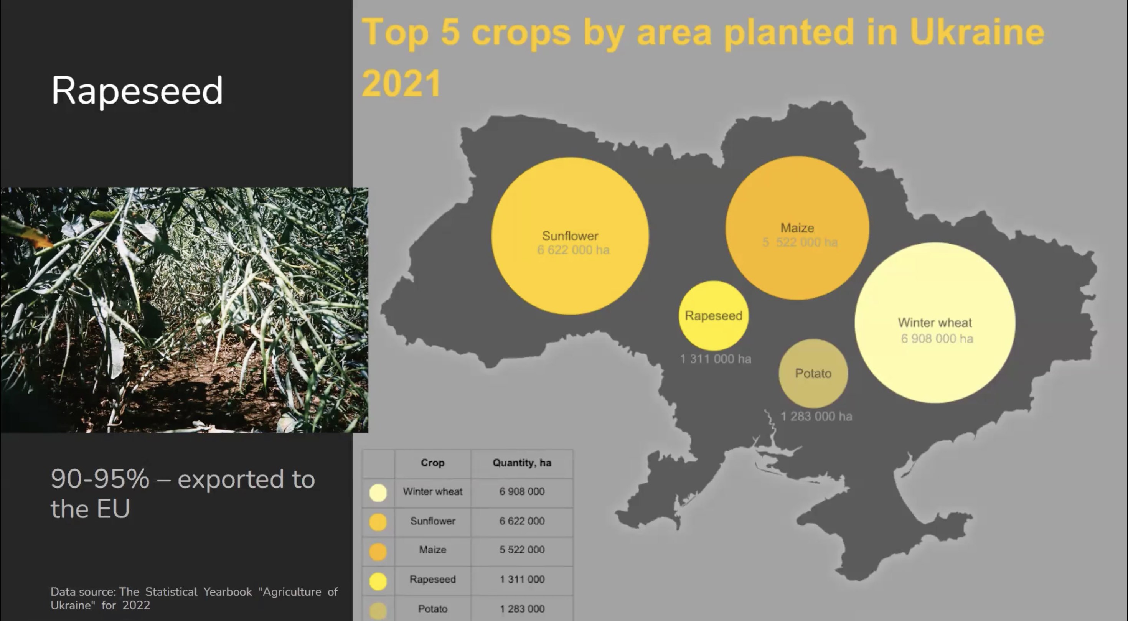Click the '1 283 000' table value

pyautogui.click(x=522, y=609)
